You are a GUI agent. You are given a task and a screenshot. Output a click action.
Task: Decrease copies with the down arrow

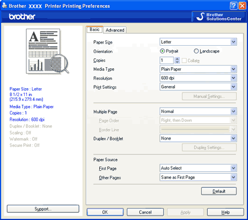[x=177, y=62]
